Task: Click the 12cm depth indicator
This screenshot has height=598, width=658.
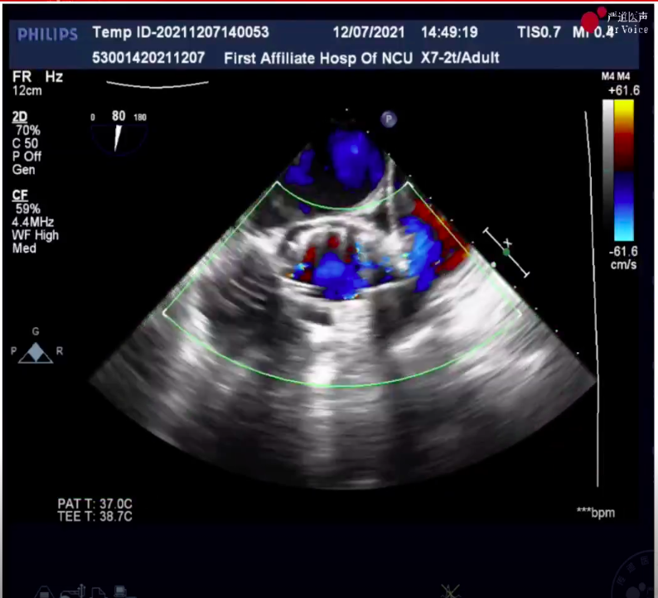Action: tap(27, 90)
